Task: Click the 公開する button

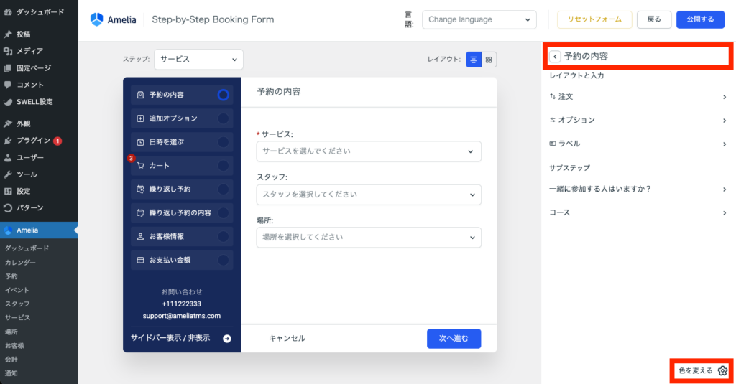Action: (700, 19)
